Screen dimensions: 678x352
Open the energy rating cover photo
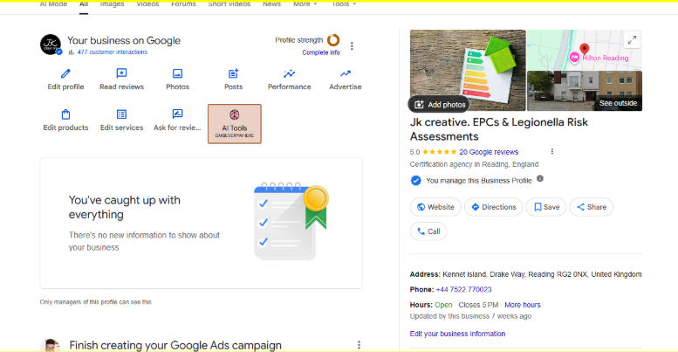coord(468,70)
